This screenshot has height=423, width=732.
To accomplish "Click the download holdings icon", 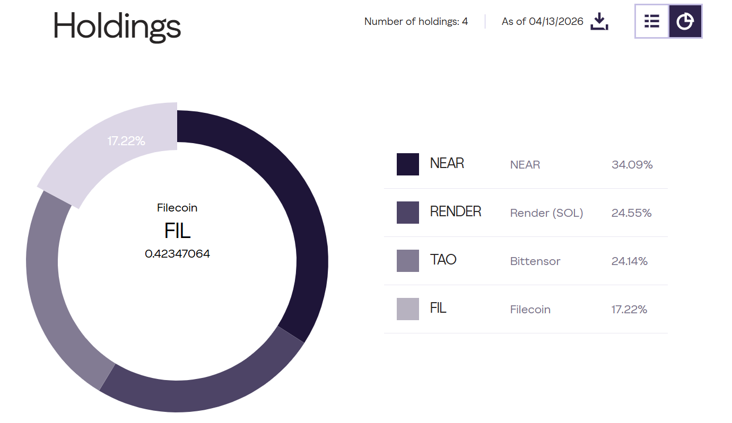I will [599, 22].
